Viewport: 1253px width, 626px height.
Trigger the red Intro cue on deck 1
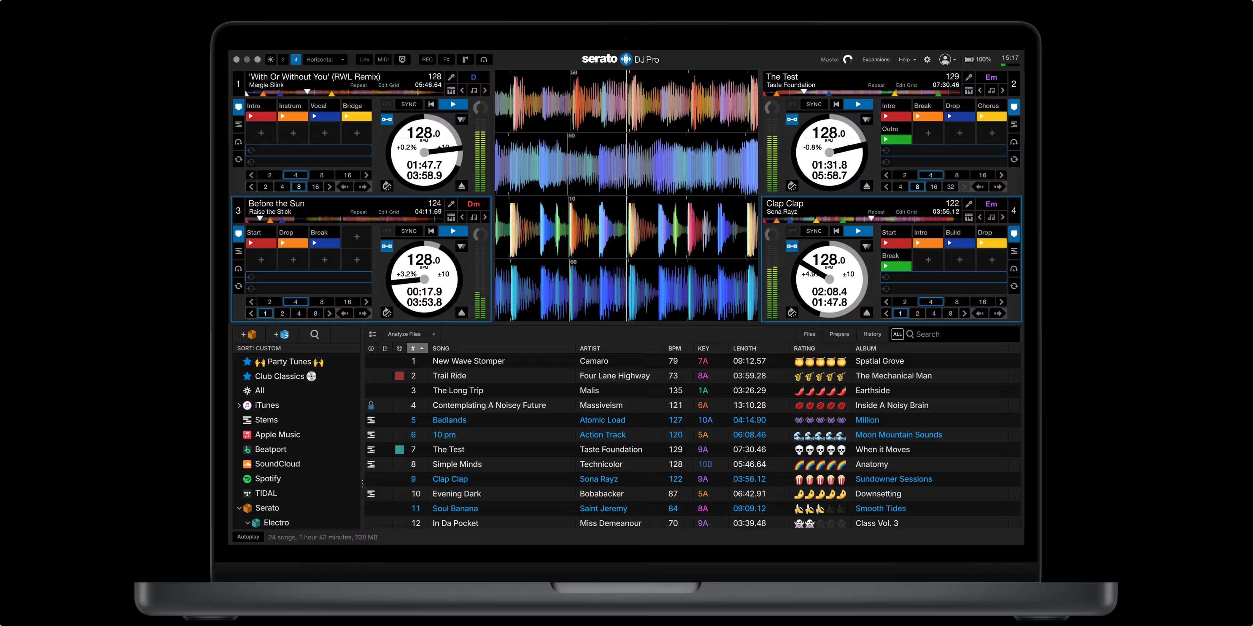coord(261,117)
